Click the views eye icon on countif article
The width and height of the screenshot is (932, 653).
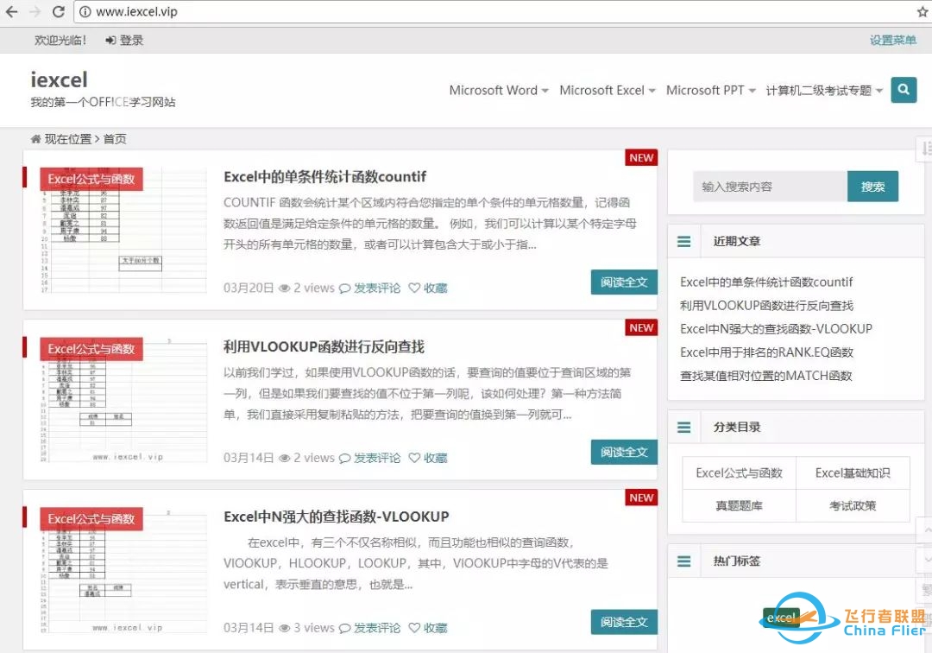tap(285, 288)
